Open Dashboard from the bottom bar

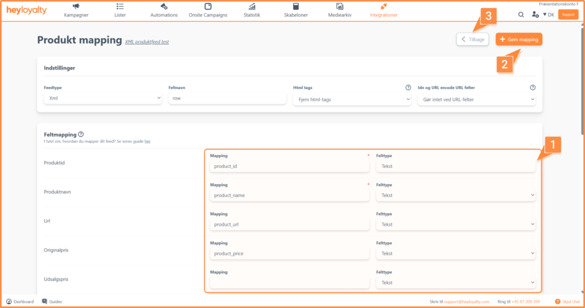[20, 301]
